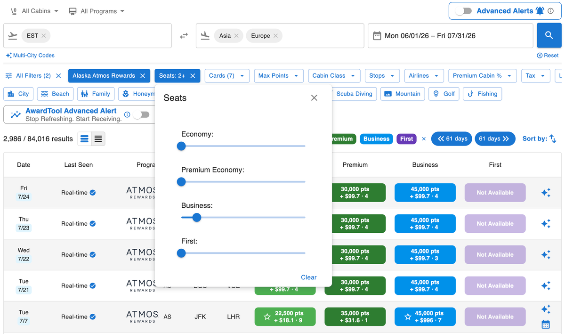Open Multi-City Codes link

tap(30, 55)
